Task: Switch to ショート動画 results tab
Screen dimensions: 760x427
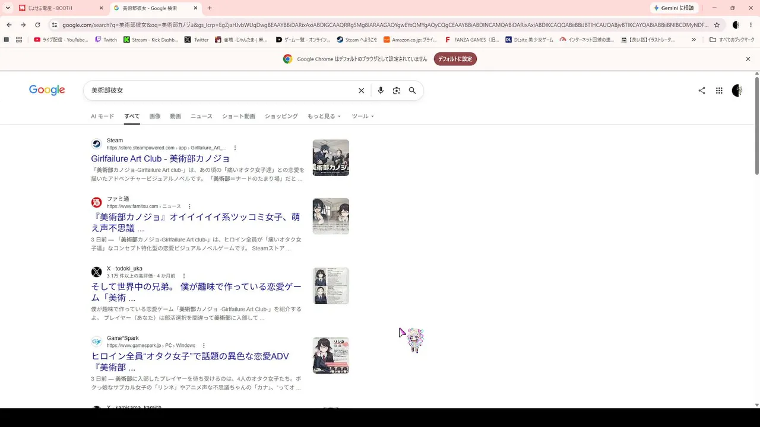Action: (x=239, y=116)
